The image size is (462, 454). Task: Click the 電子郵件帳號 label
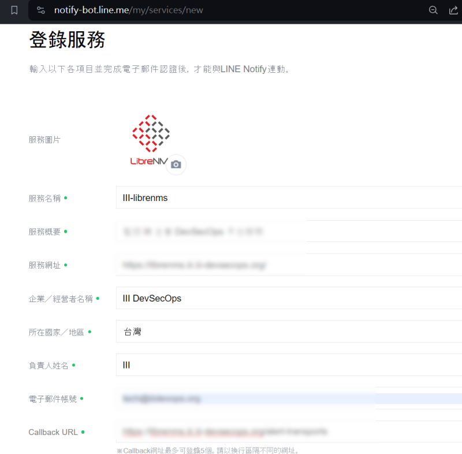click(53, 399)
